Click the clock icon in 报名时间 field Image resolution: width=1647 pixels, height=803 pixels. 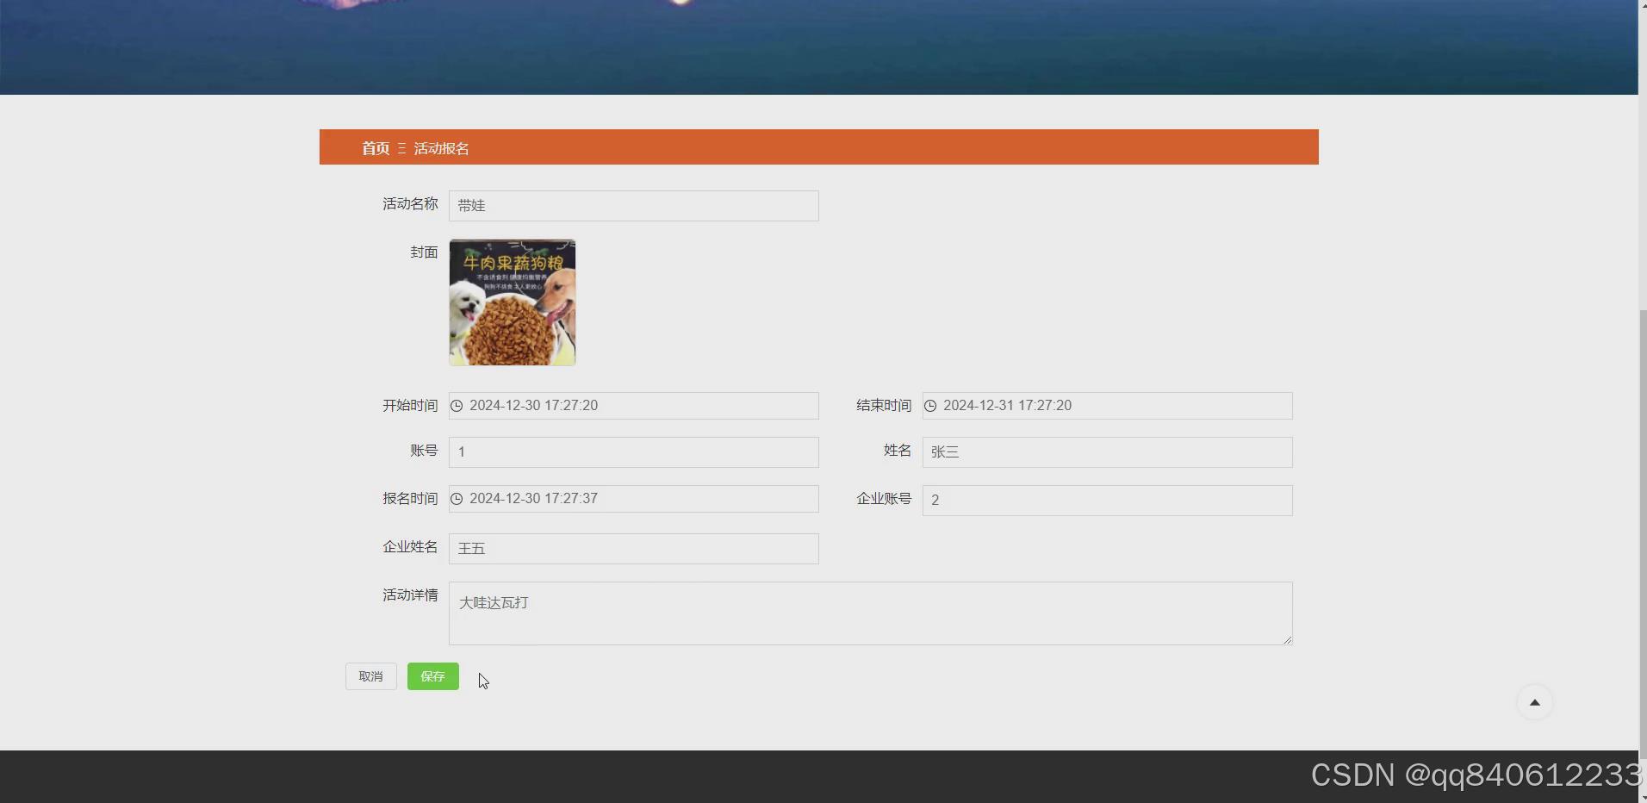click(x=457, y=499)
